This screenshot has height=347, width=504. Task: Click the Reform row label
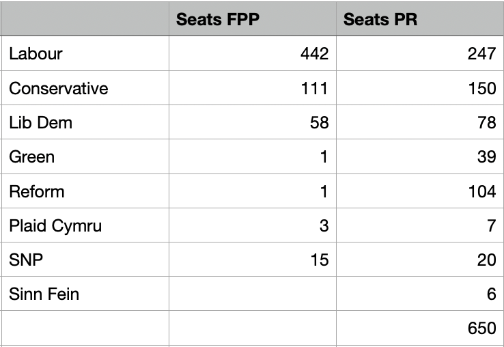point(85,191)
